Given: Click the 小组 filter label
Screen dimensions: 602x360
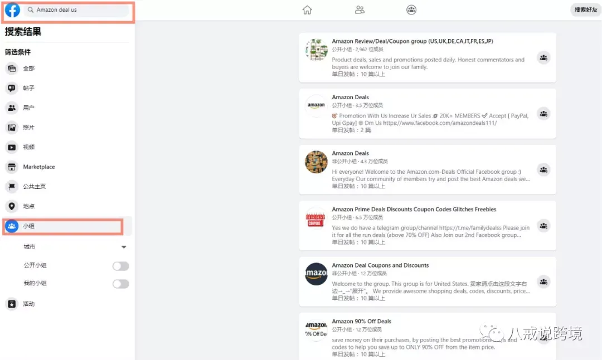Looking at the screenshot, I should point(29,226).
